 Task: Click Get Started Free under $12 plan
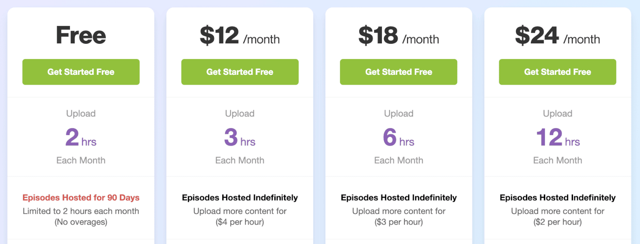240,72
